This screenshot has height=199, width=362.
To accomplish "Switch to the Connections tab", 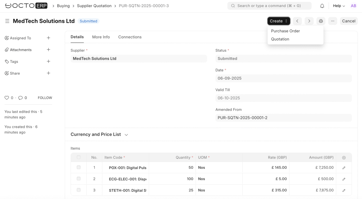I will [130, 37].
